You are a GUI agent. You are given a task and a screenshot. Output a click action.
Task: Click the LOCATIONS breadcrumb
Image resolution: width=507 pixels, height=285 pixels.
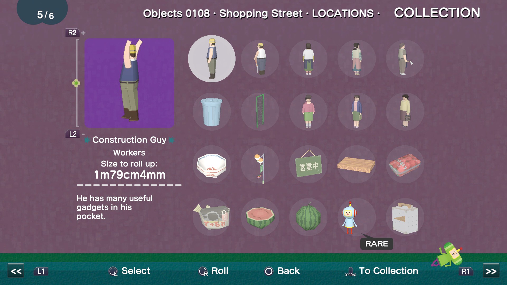pos(343,13)
